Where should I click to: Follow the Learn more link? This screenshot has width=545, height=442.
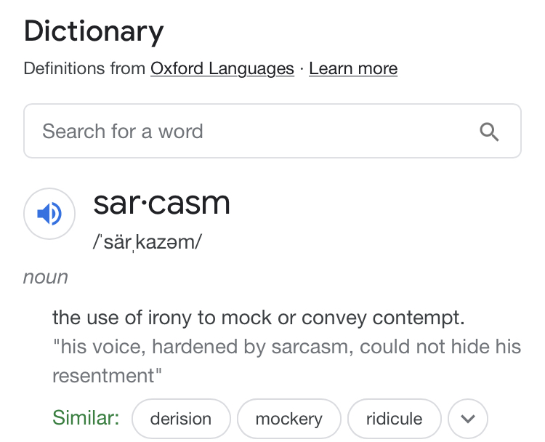point(353,69)
